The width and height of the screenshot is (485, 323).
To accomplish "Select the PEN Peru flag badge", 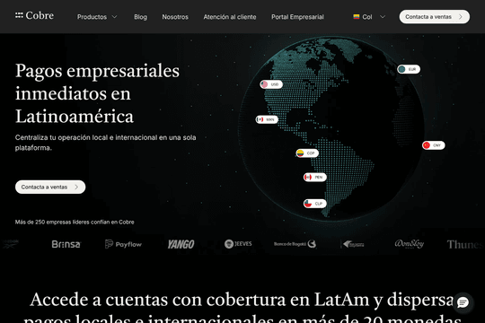I will (x=315, y=178).
